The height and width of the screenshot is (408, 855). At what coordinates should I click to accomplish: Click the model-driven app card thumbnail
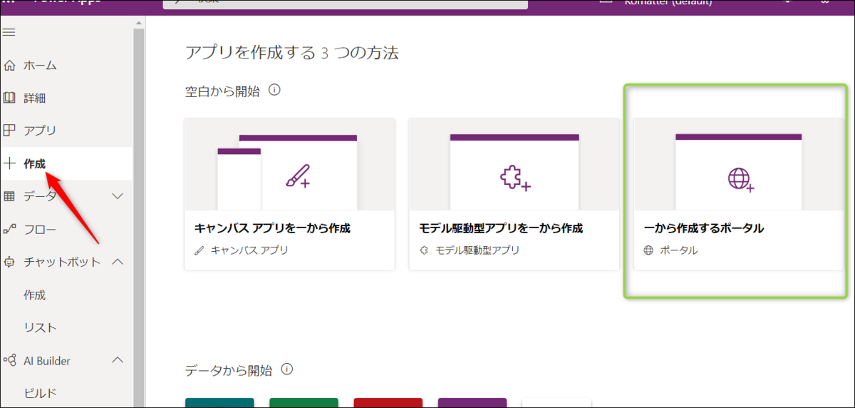pos(514,164)
